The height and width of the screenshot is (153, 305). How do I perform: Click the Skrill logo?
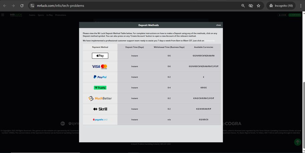tap(100, 109)
